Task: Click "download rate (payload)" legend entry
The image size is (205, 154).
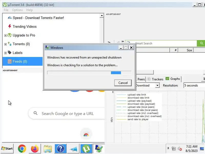Action: click(141, 104)
